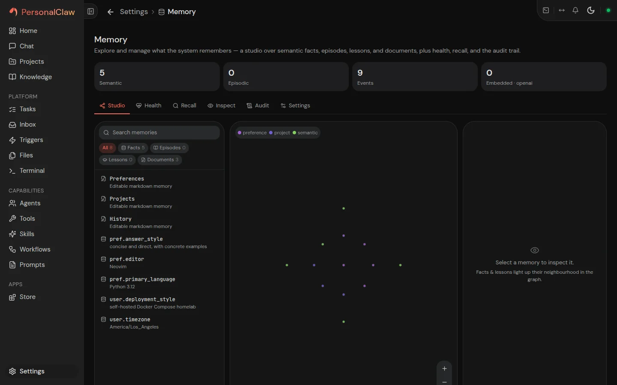Switch to the memory Settings tab
This screenshot has height=385, width=617.
pyautogui.click(x=295, y=106)
